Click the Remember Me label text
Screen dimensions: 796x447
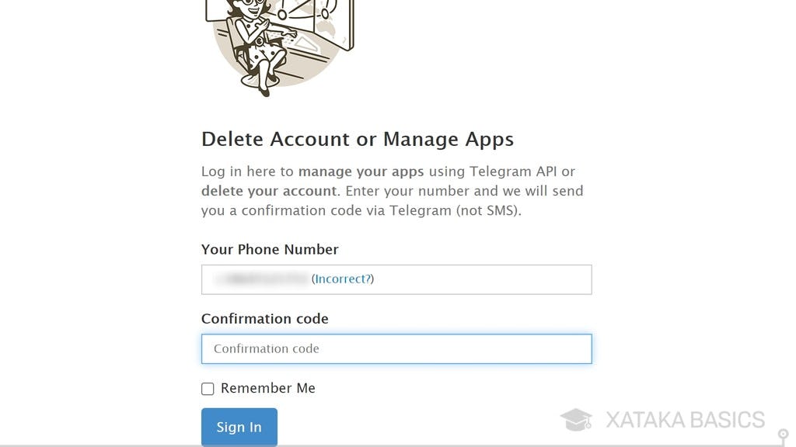click(267, 388)
